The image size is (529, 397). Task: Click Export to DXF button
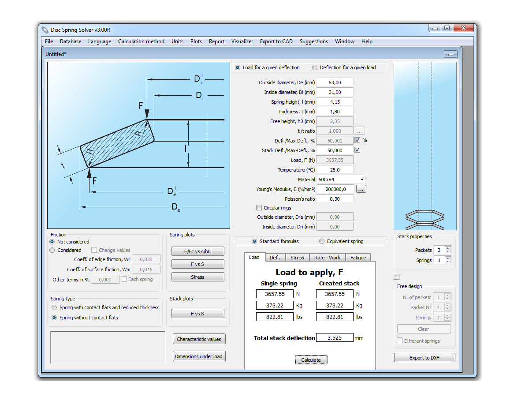pos(425,358)
